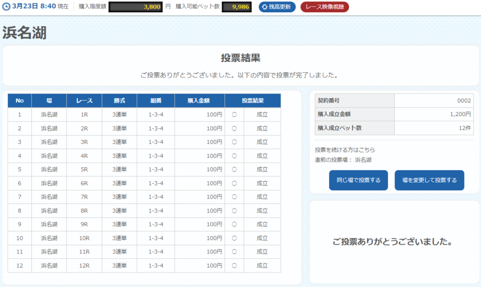Click the circle mark in the 10R row
The height and width of the screenshot is (287, 481).
(234, 238)
